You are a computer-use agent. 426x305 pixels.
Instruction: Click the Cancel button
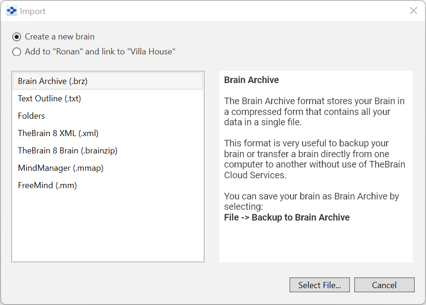point(384,285)
